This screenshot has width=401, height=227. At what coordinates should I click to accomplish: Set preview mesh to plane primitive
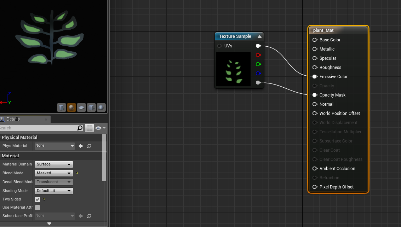pyautogui.click(x=81, y=107)
